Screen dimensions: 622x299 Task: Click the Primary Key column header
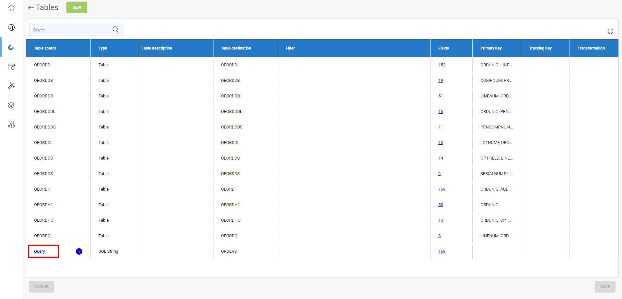tap(491, 48)
